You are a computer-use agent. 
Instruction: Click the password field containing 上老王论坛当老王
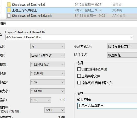click(107, 106)
